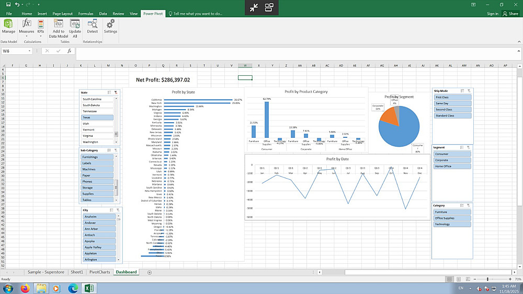The height and width of the screenshot is (294, 523).
Task: Select Technology in the Category slicer
Action: (x=452, y=225)
